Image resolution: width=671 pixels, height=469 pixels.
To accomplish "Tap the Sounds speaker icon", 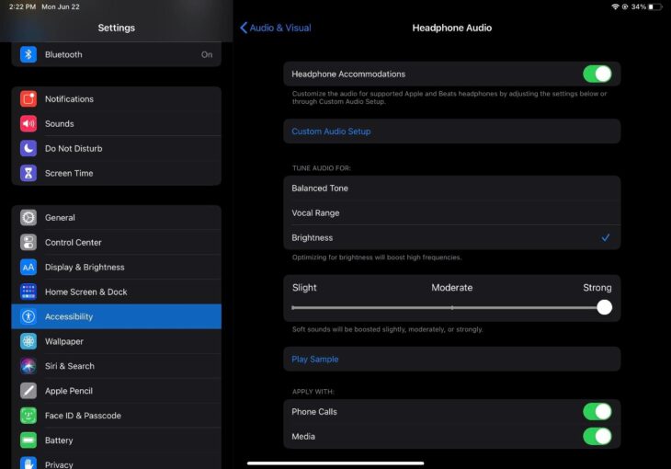I will 28,124.
